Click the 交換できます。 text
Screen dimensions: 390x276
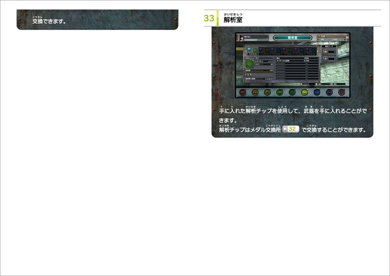[49, 21]
